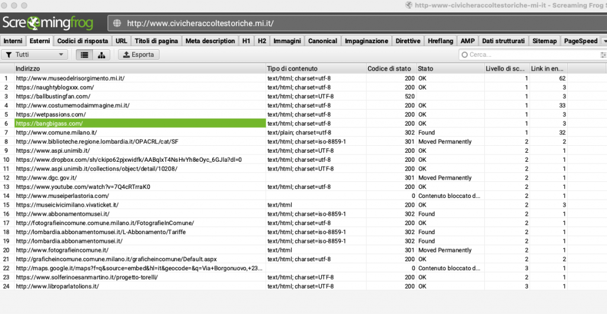Sort by Codice di stato column
This screenshot has height=314, width=607.
click(x=389, y=69)
